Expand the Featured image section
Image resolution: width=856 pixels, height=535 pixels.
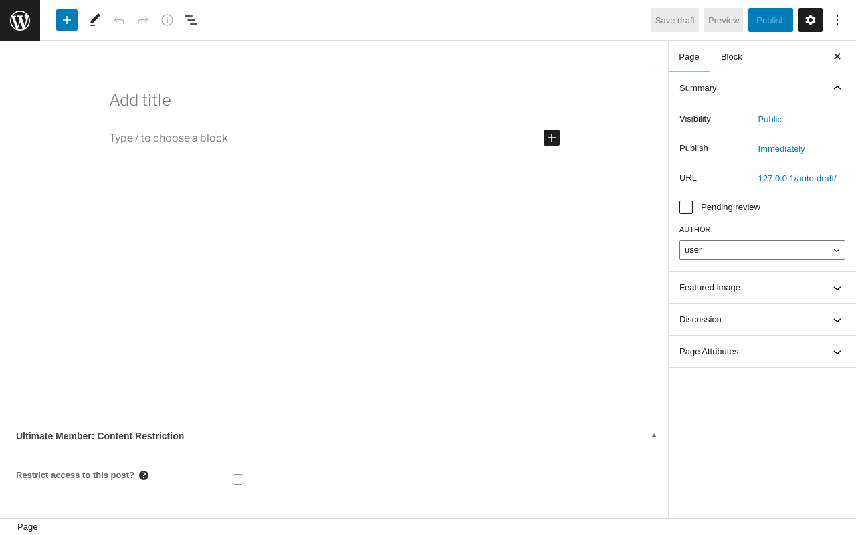tap(762, 288)
